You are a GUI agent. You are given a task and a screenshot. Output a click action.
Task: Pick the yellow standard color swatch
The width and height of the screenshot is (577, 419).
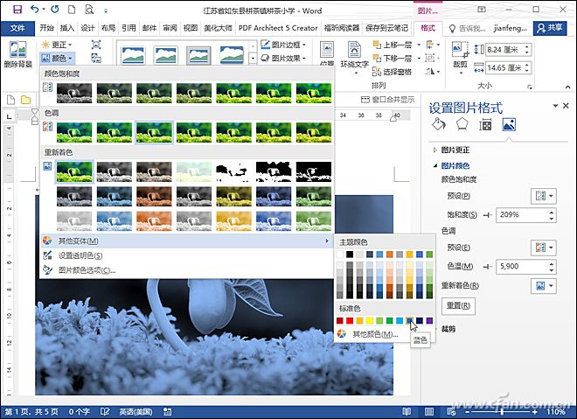pyautogui.click(x=370, y=321)
